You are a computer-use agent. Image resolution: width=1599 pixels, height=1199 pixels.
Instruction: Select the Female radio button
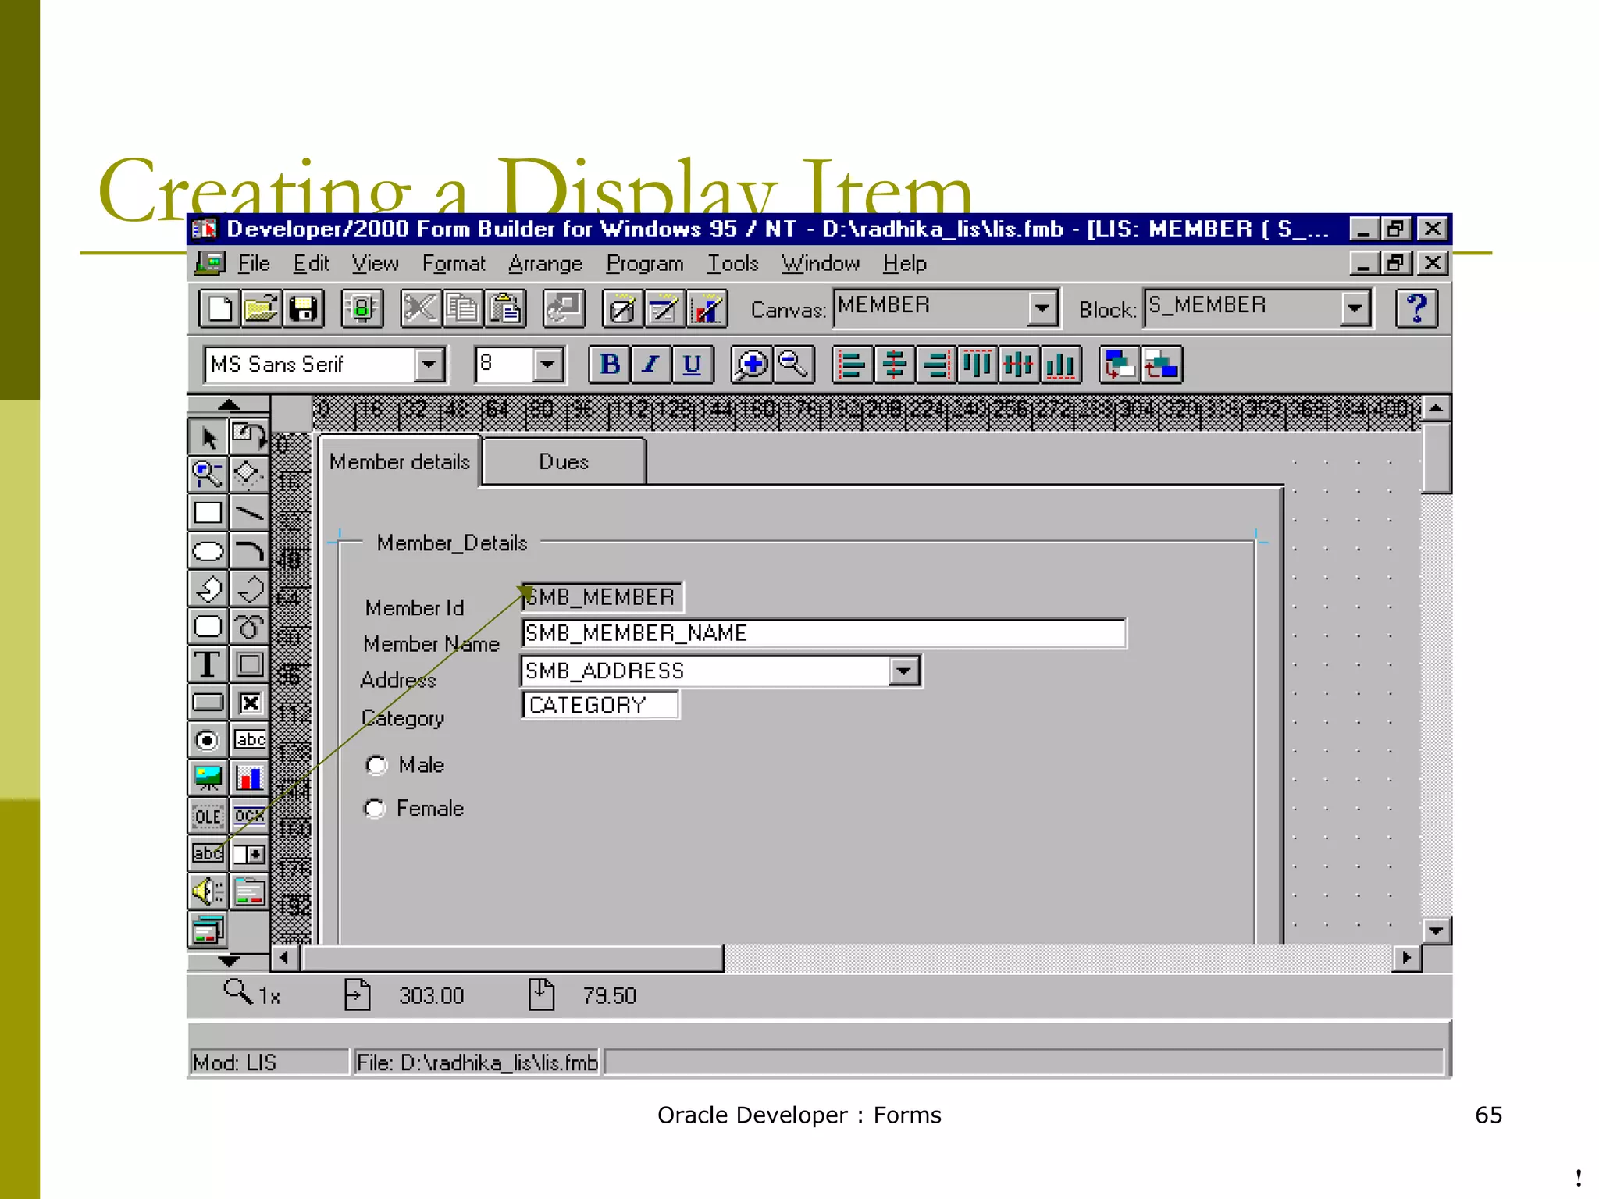click(x=375, y=809)
